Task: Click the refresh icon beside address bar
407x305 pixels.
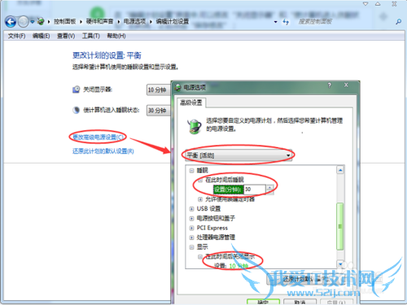Action: [286, 22]
